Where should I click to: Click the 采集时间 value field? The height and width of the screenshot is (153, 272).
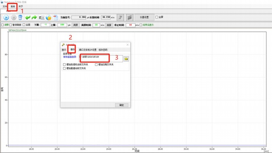[106, 17]
